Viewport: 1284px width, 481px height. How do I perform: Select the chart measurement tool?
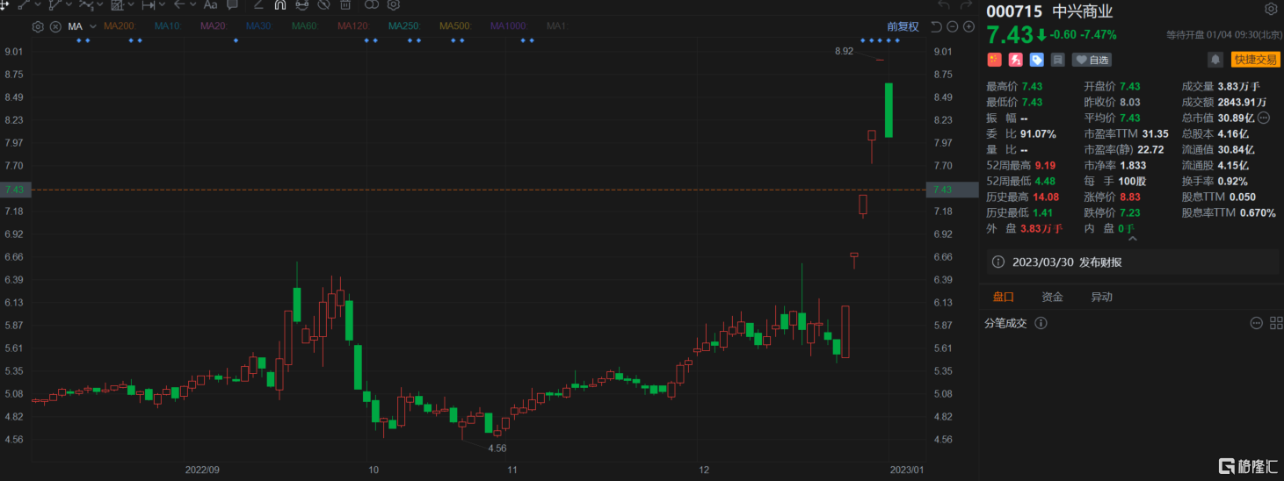pyautogui.click(x=118, y=4)
